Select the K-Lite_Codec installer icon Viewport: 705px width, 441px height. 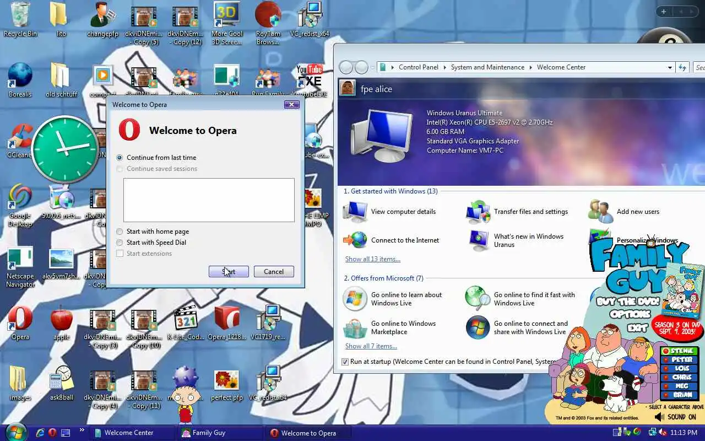pos(186,323)
